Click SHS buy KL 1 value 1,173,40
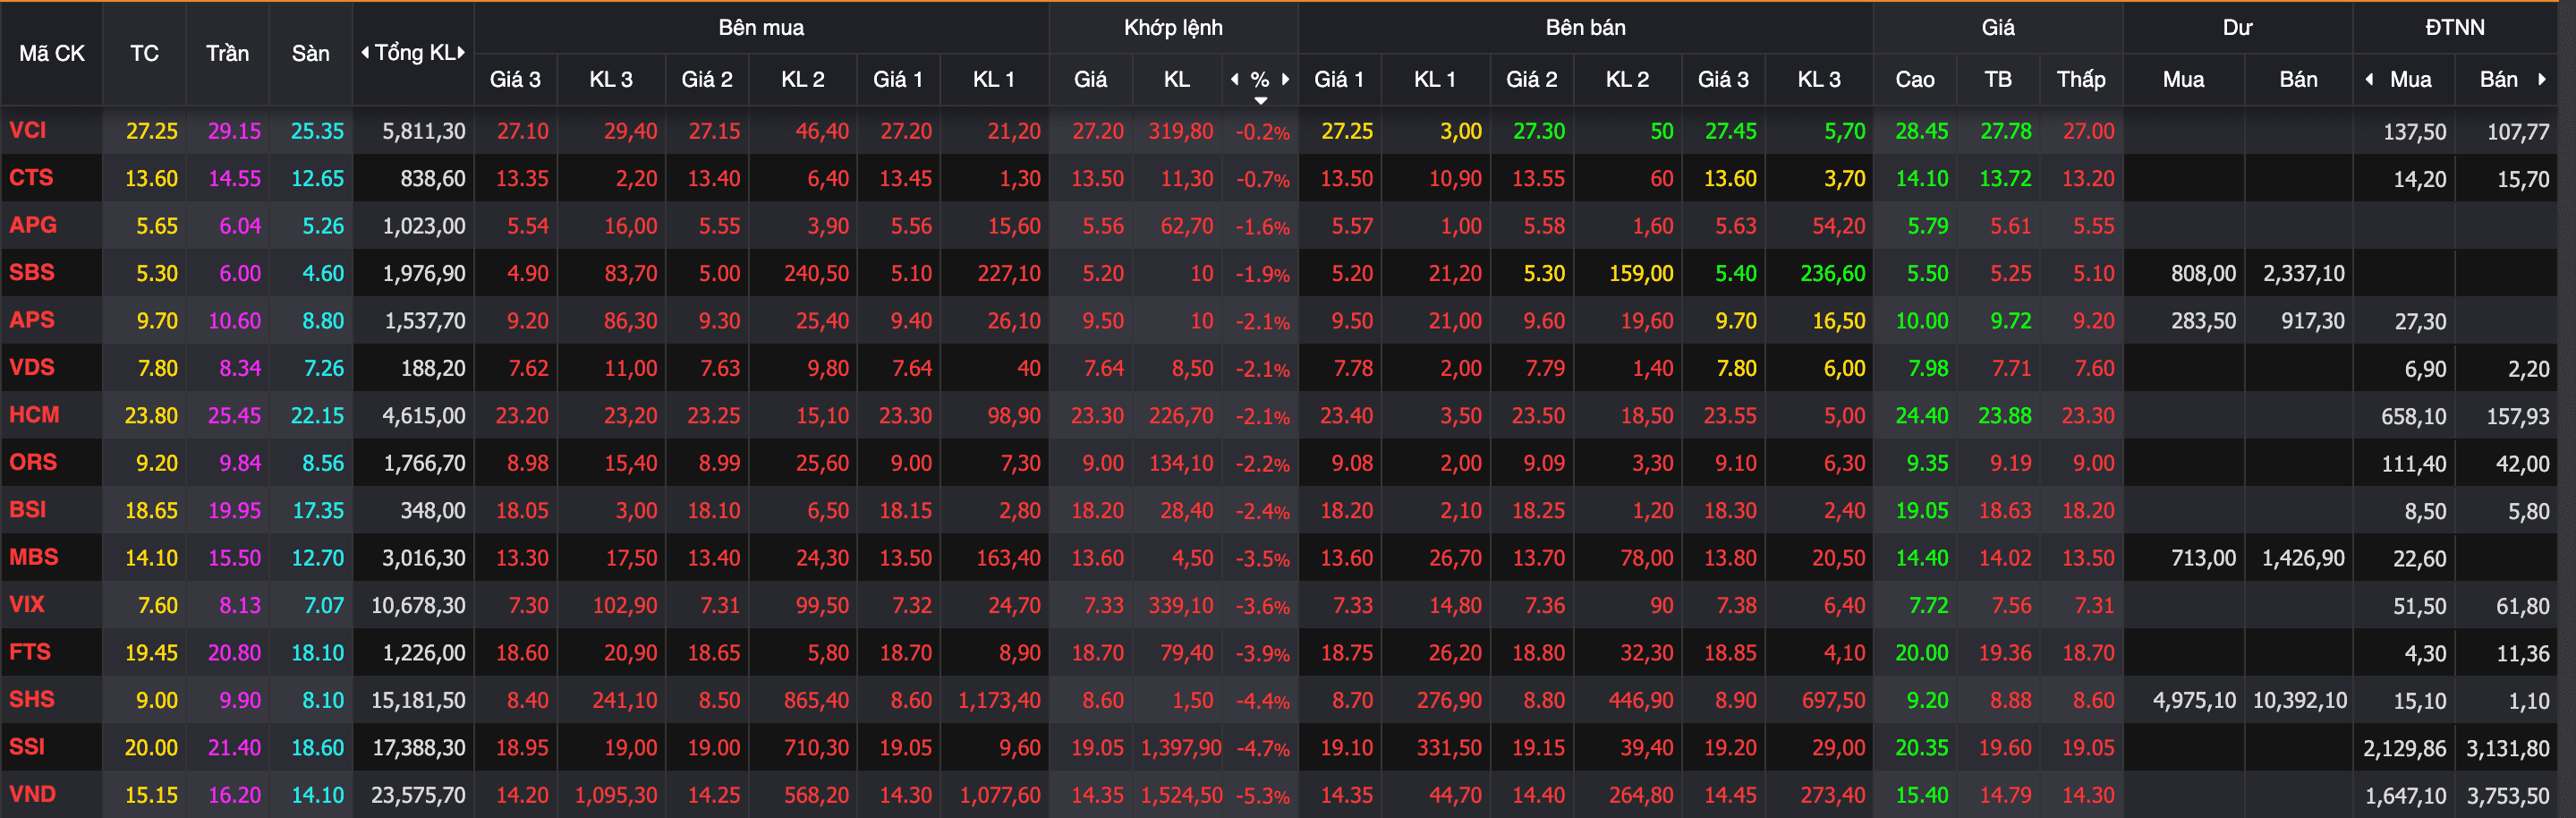2576x818 pixels. [x=999, y=701]
